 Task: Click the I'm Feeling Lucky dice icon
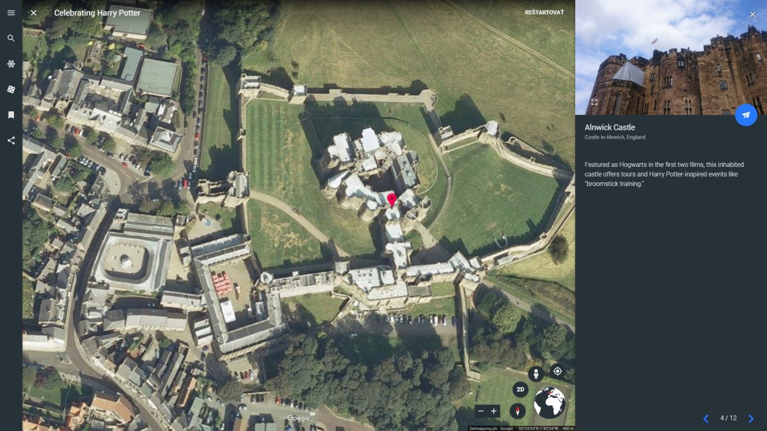click(x=11, y=89)
